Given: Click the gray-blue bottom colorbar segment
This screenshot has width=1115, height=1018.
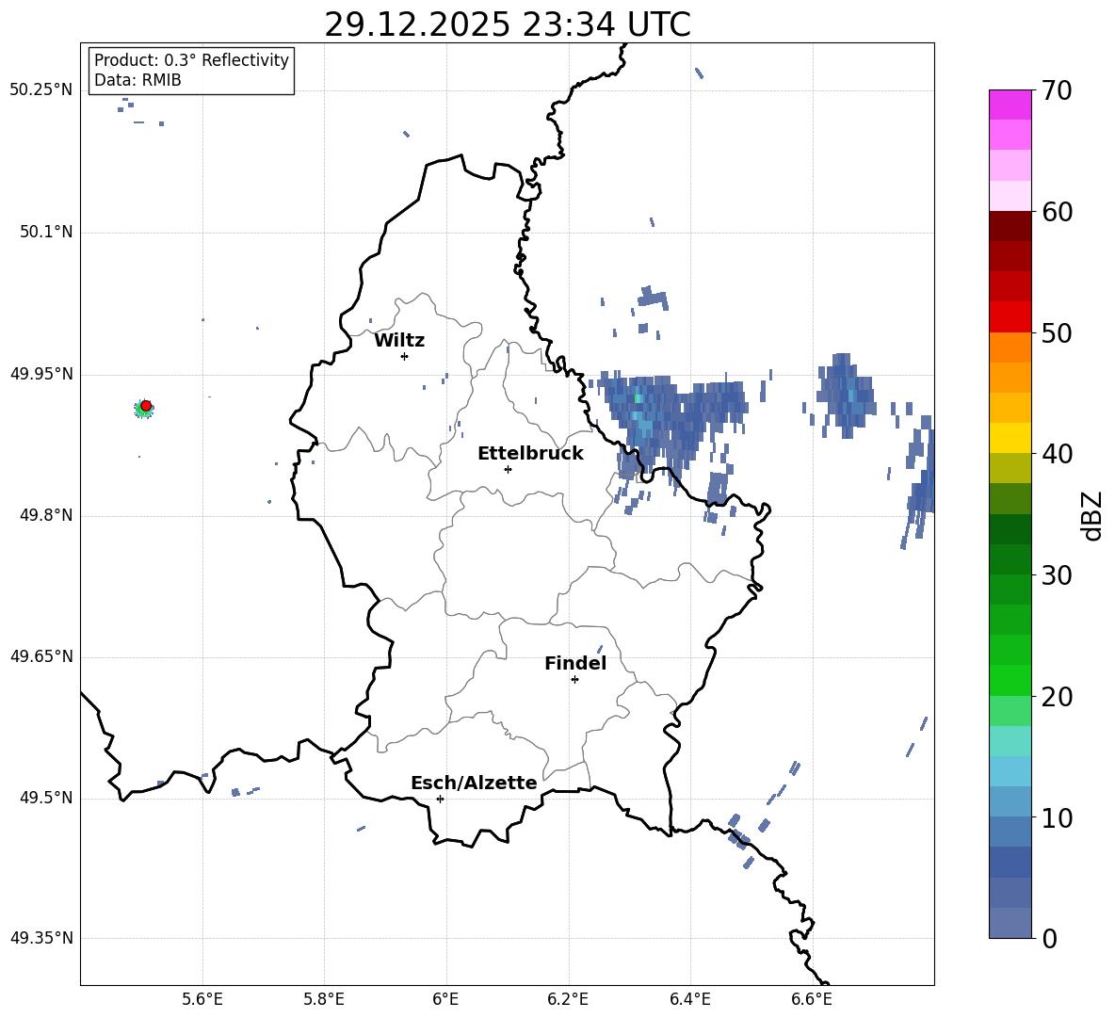Looking at the screenshot, I should 1010,923.
